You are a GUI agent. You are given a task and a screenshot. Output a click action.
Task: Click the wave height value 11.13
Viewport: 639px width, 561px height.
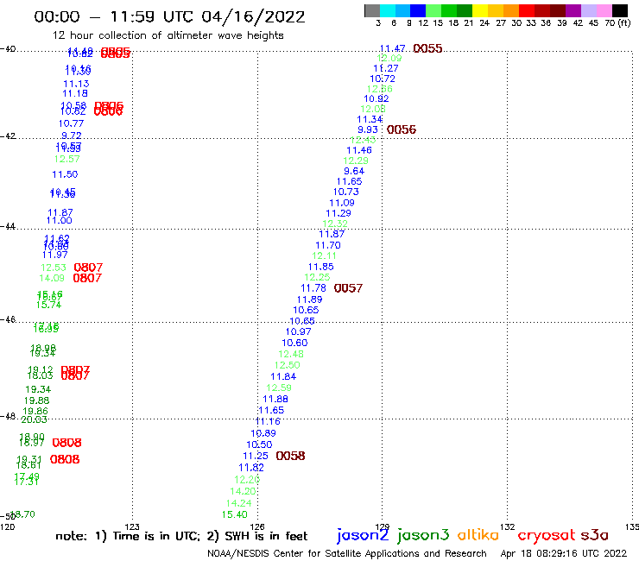[76, 84]
